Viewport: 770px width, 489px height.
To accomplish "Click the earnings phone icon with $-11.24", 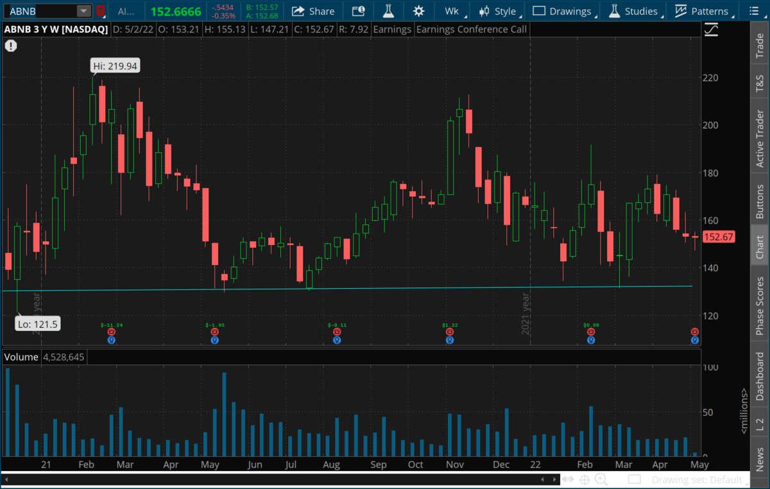I will (x=111, y=332).
